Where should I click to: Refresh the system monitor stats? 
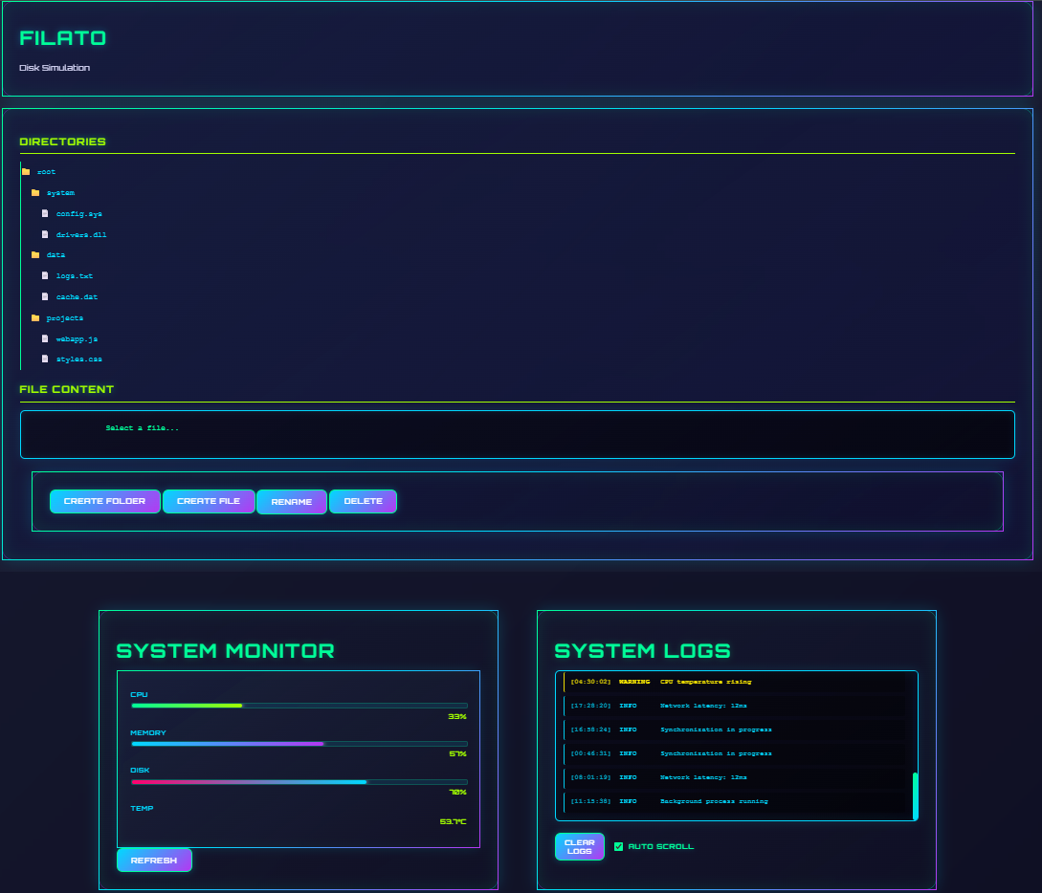[154, 860]
